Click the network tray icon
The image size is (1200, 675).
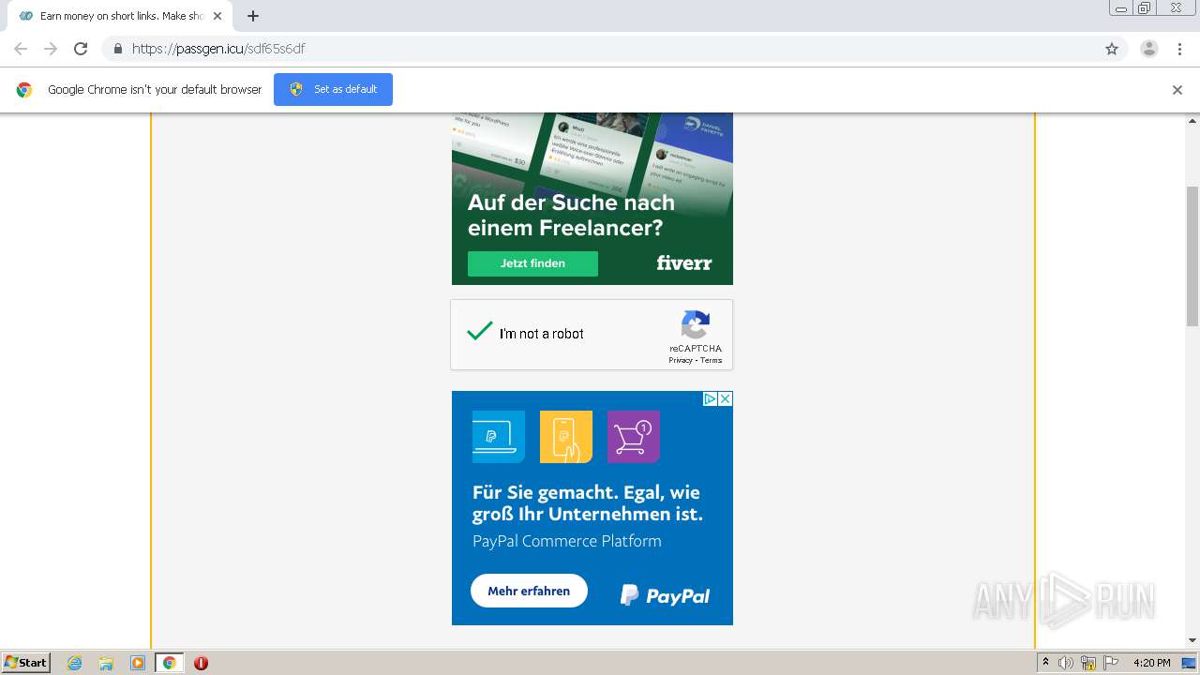click(x=1088, y=663)
